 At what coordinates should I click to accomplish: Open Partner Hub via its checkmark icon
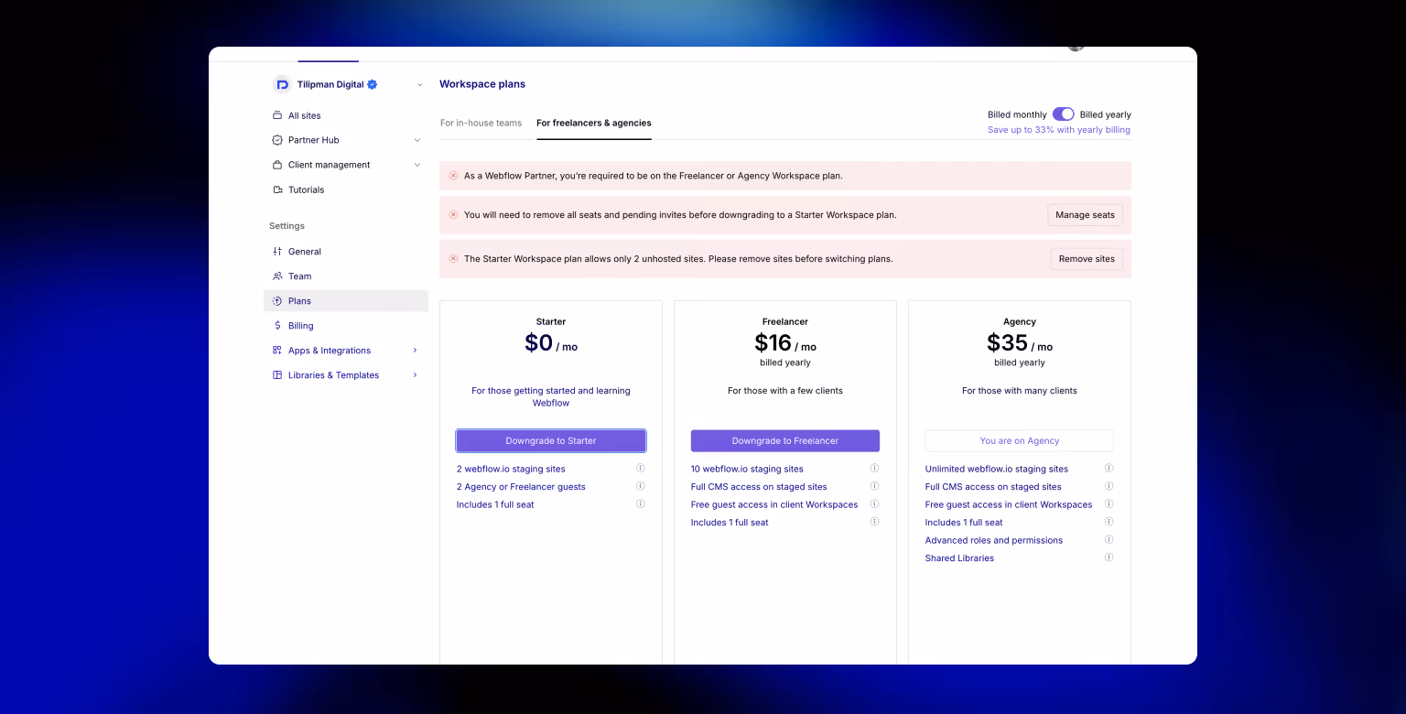coord(276,140)
